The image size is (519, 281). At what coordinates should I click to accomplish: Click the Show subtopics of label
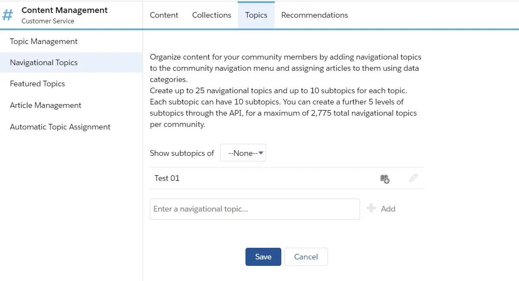coord(182,153)
